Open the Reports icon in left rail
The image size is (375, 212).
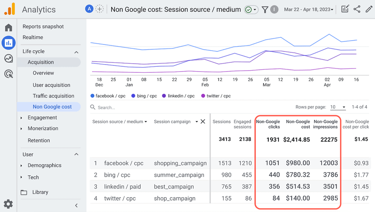pos(8,43)
